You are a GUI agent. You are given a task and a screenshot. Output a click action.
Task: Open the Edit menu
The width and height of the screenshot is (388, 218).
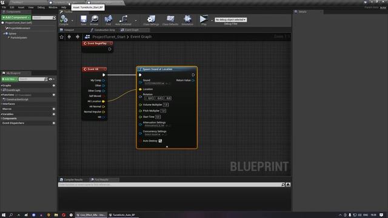12,7
